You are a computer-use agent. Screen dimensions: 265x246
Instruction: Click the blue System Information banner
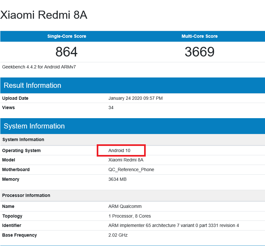[132, 126]
